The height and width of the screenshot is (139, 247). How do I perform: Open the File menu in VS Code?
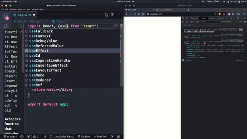pos(2,9)
